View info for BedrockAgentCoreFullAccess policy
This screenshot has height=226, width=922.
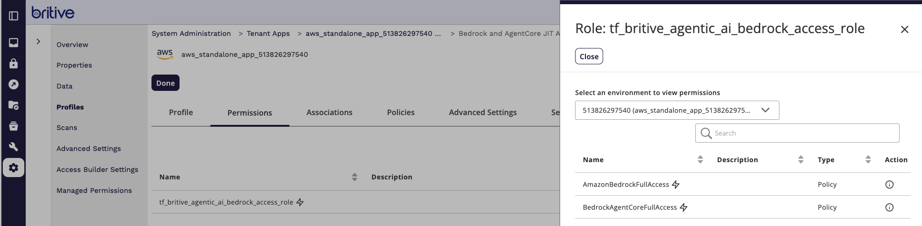coord(889,207)
